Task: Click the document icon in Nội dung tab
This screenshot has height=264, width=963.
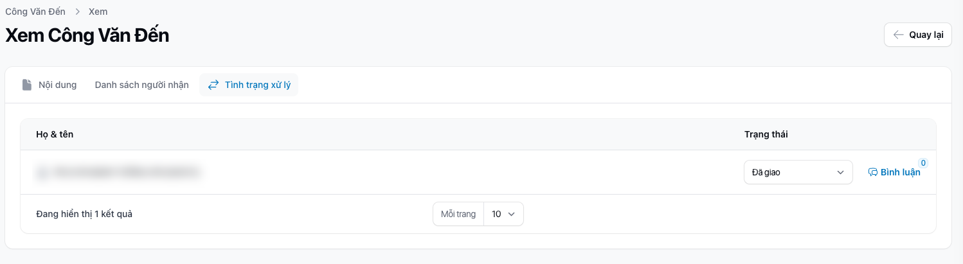Action: (26, 85)
